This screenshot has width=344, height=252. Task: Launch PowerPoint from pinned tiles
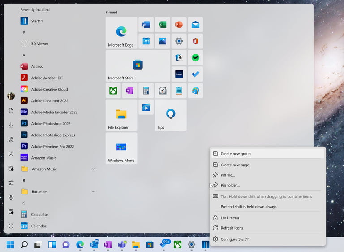click(x=179, y=25)
